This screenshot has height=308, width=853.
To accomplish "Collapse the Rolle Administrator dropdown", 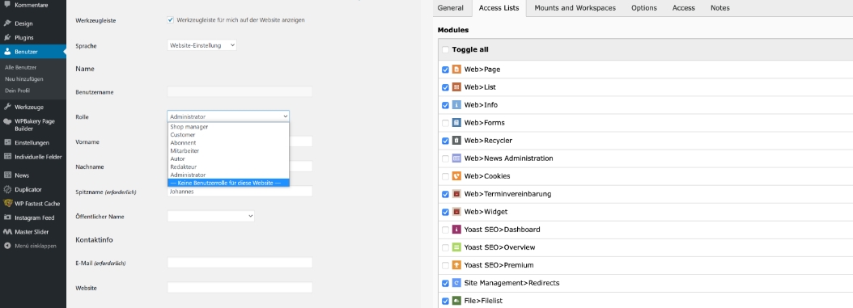I will click(x=228, y=116).
